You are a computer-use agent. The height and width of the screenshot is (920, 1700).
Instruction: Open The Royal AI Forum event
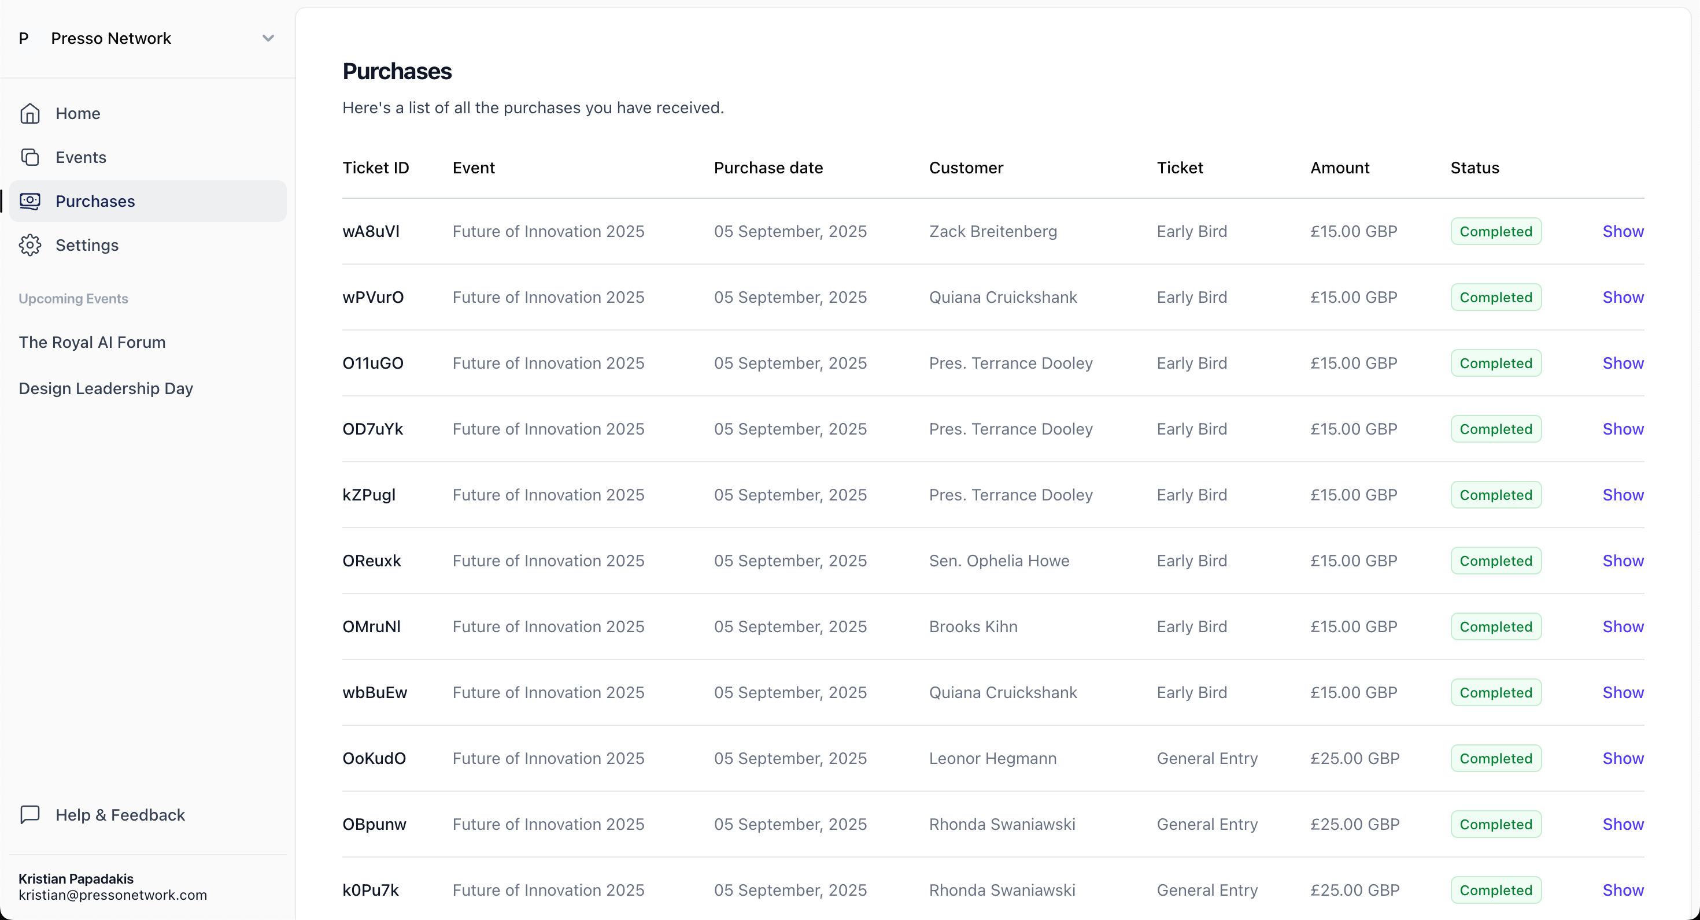click(x=92, y=342)
